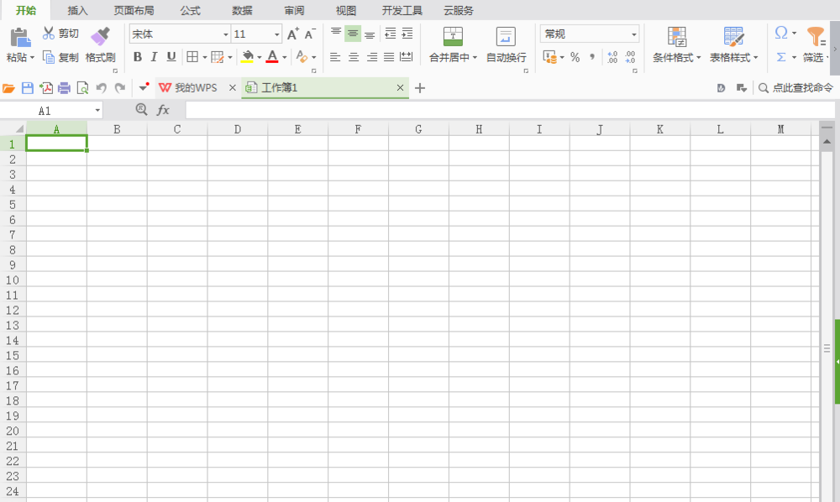The width and height of the screenshot is (840, 502).
Task: Increase decimal places icon
Action: (x=613, y=57)
